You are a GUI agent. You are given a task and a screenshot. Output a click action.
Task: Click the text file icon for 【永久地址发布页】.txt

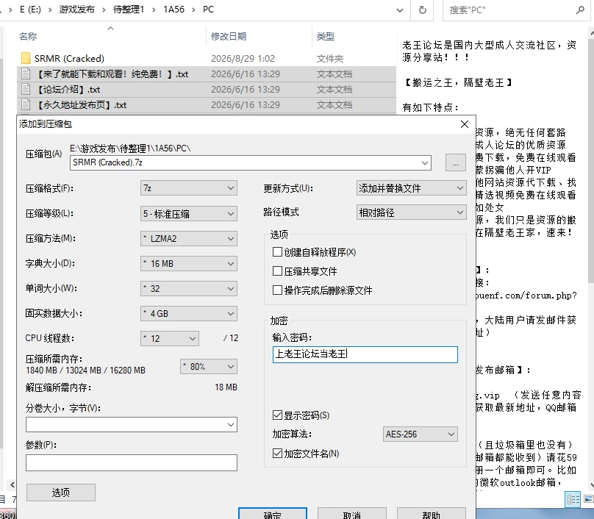tap(26, 105)
